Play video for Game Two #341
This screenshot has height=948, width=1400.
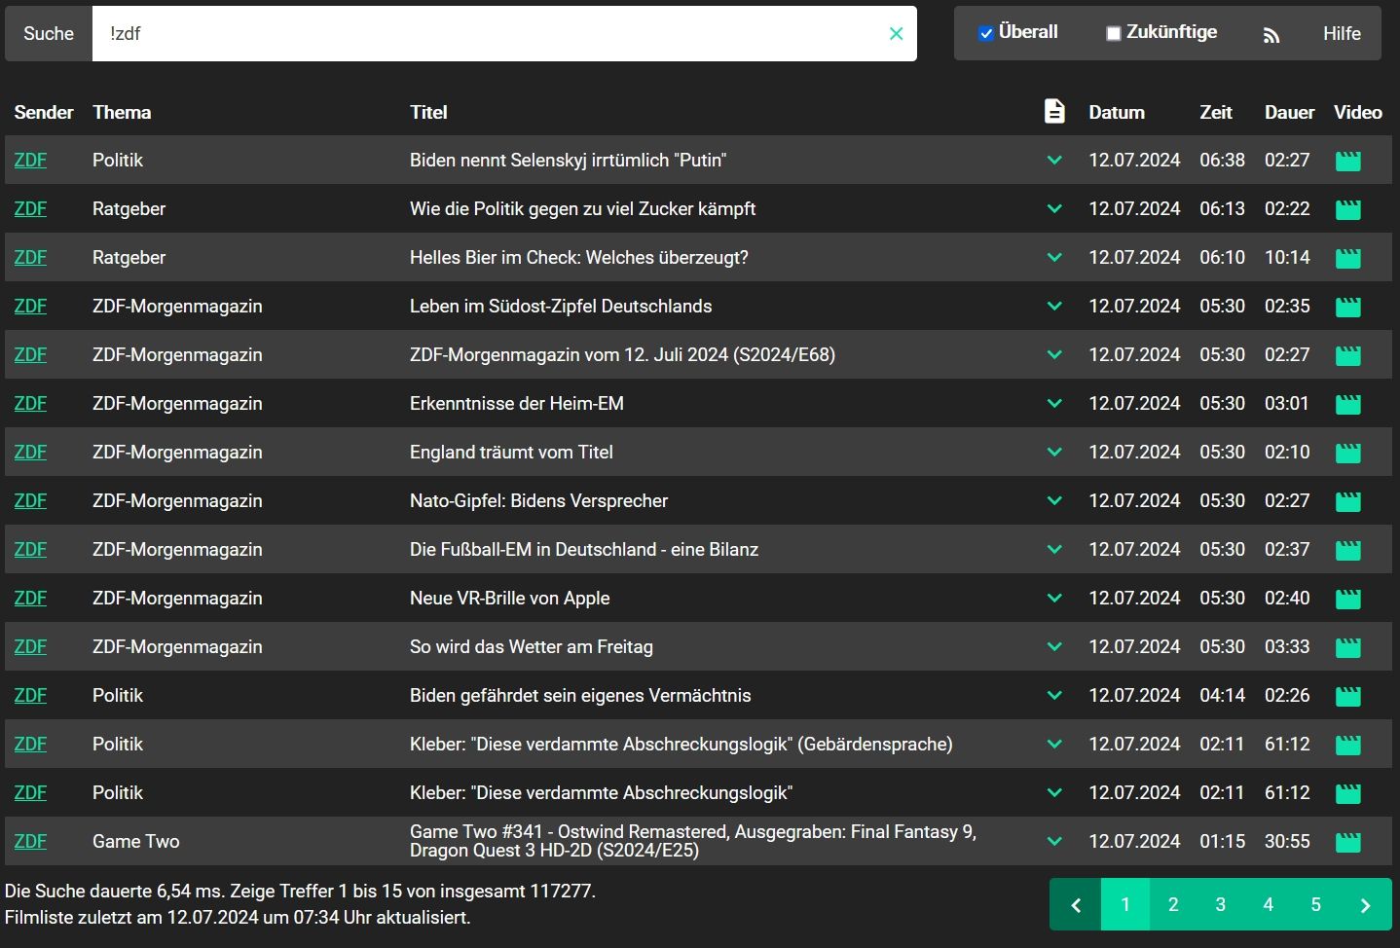click(1347, 842)
